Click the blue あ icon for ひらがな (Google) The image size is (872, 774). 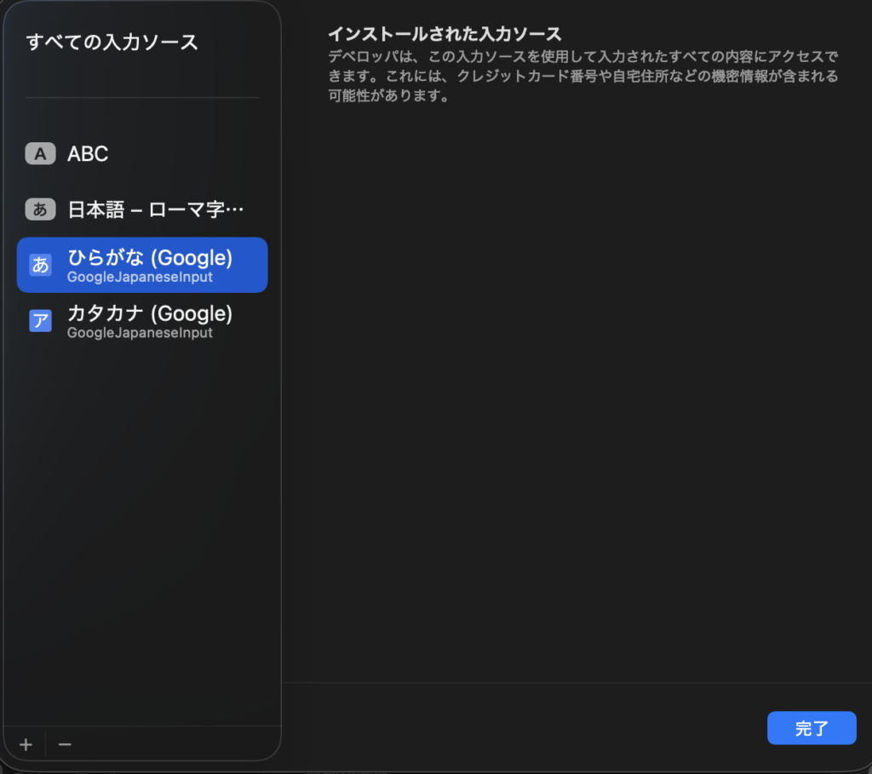40,264
